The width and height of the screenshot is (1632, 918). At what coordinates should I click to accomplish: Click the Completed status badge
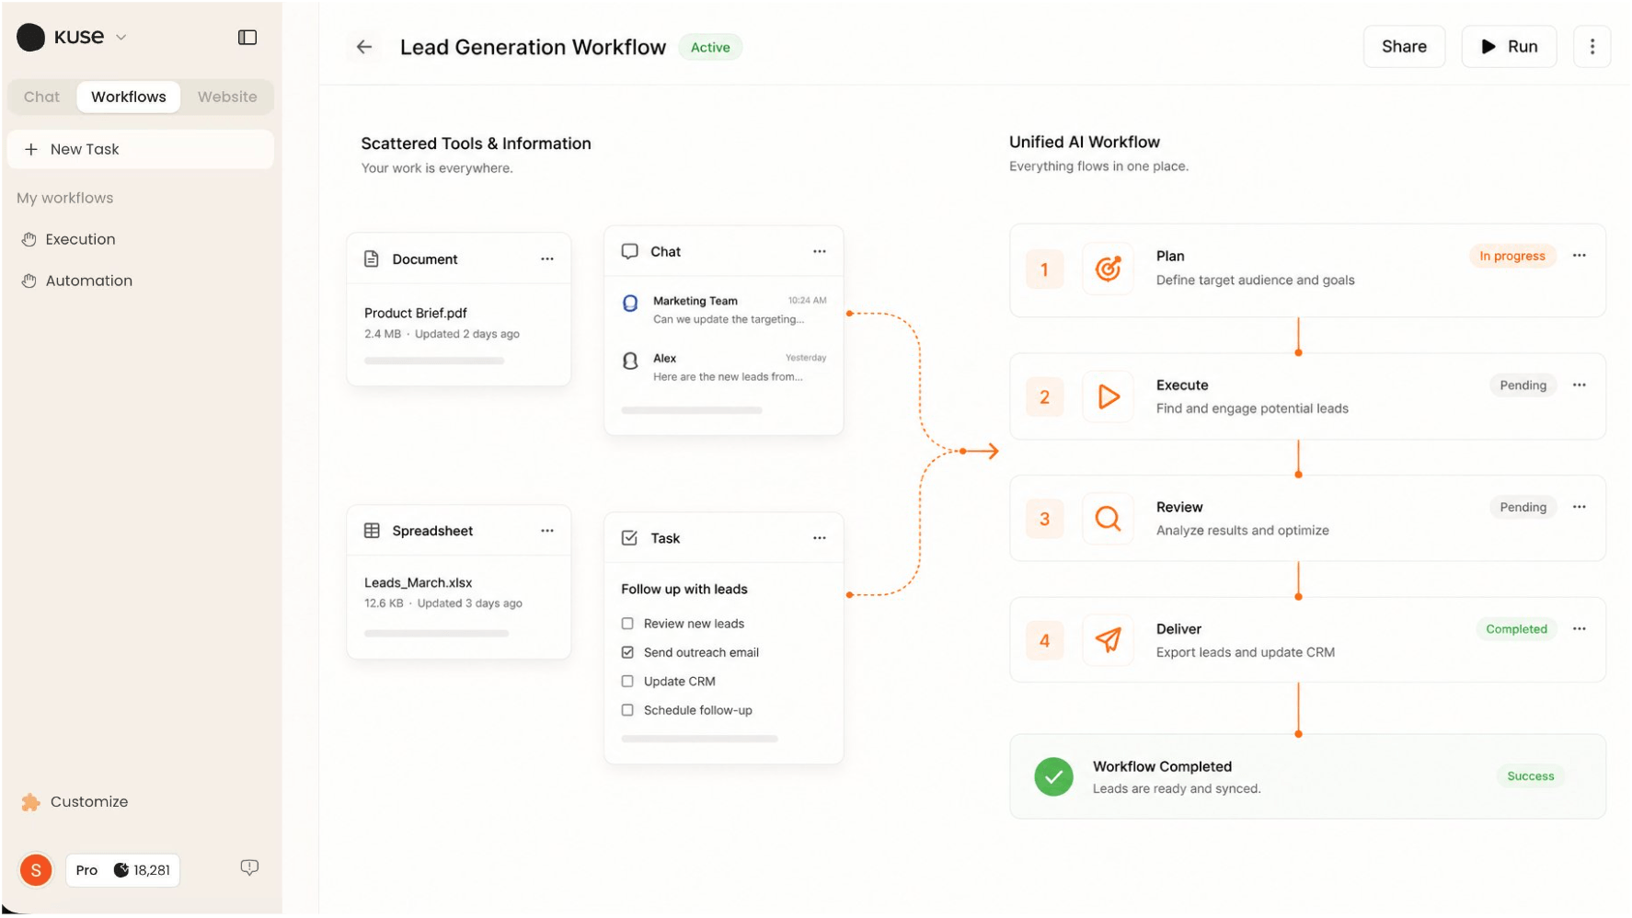click(1516, 630)
